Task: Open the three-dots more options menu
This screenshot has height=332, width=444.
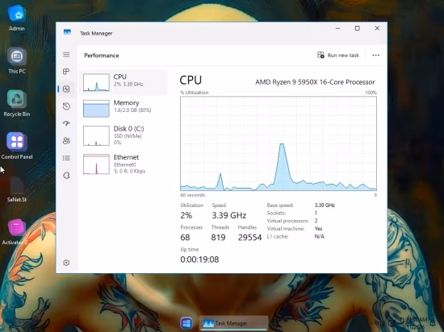Action: pyautogui.click(x=375, y=55)
